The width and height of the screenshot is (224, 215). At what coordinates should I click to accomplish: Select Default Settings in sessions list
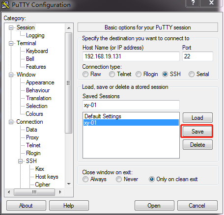pyautogui.click(x=131, y=116)
